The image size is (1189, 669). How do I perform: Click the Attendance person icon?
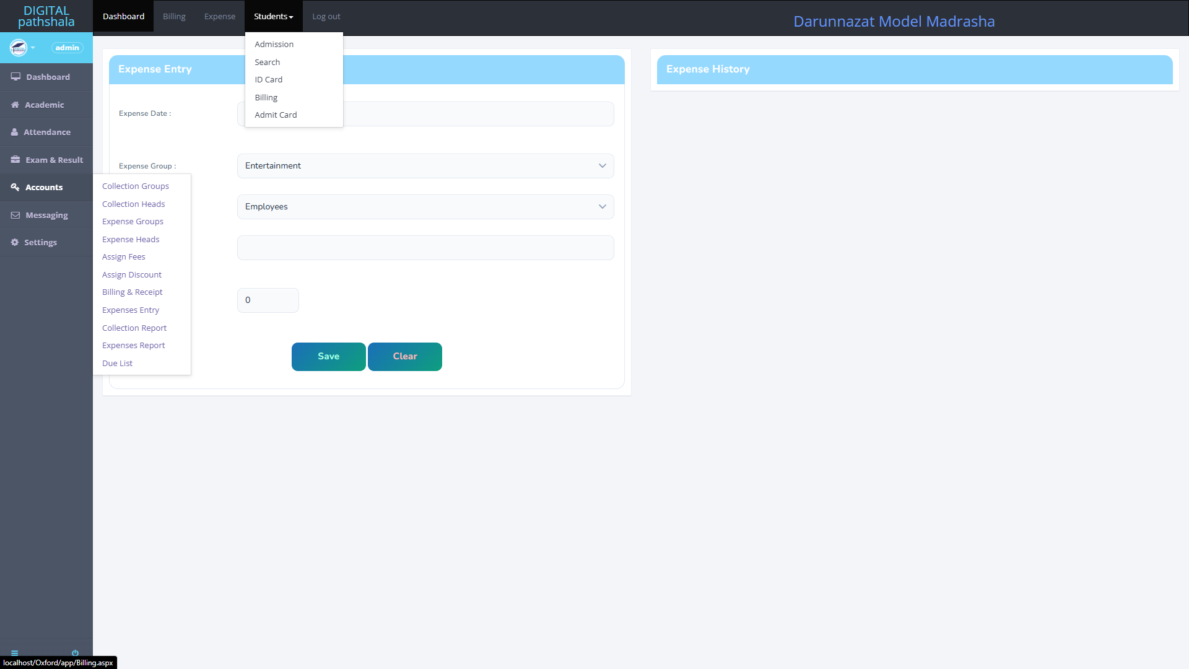coord(14,132)
